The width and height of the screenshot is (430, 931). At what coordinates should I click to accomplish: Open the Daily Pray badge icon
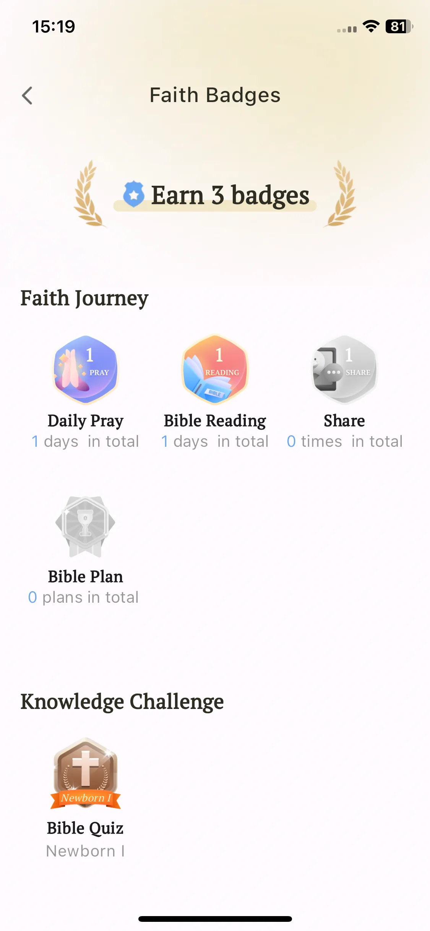click(85, 369)
